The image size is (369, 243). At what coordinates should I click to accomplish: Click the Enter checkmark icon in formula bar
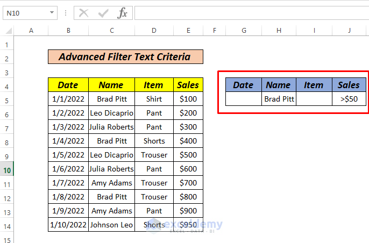tap(103, 13)
